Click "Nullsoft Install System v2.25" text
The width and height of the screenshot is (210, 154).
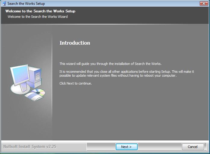30,146
